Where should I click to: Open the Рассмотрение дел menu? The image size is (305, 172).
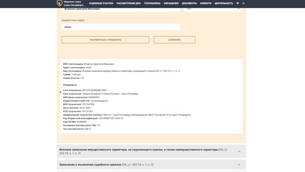point(129,3)
